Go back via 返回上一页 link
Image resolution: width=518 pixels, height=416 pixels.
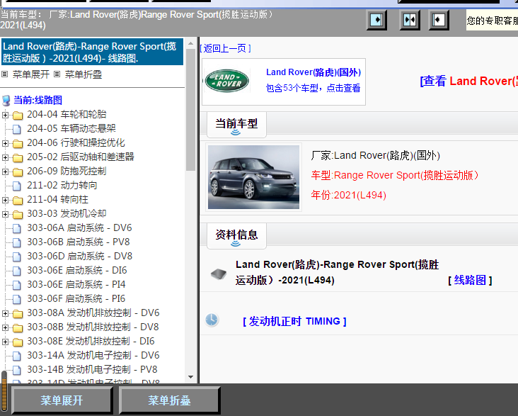[226, 49]
